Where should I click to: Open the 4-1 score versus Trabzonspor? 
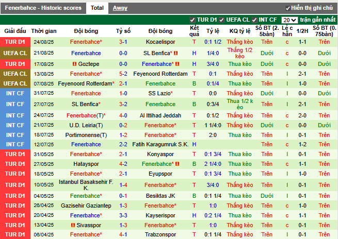tap(123, 234)
